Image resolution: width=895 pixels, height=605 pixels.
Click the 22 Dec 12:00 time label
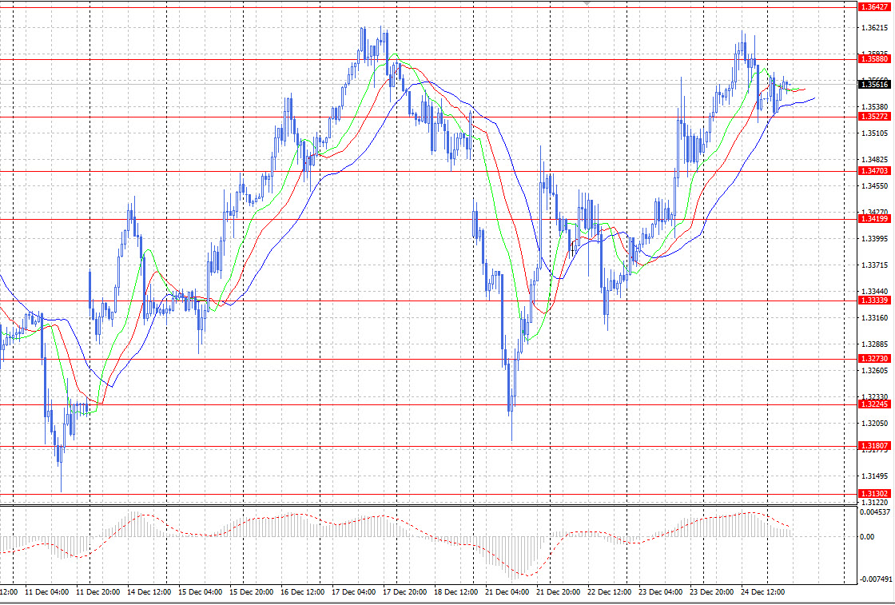coord(610,592)
